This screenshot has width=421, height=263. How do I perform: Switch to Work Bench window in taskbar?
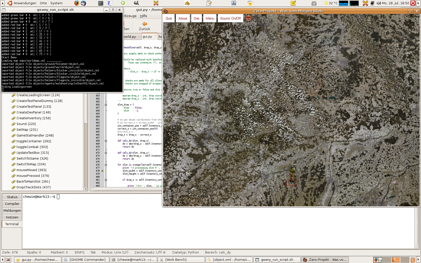(x=181, y=259)
